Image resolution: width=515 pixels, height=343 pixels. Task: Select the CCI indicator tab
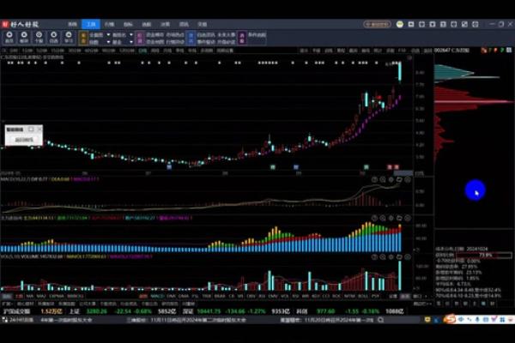326,296
